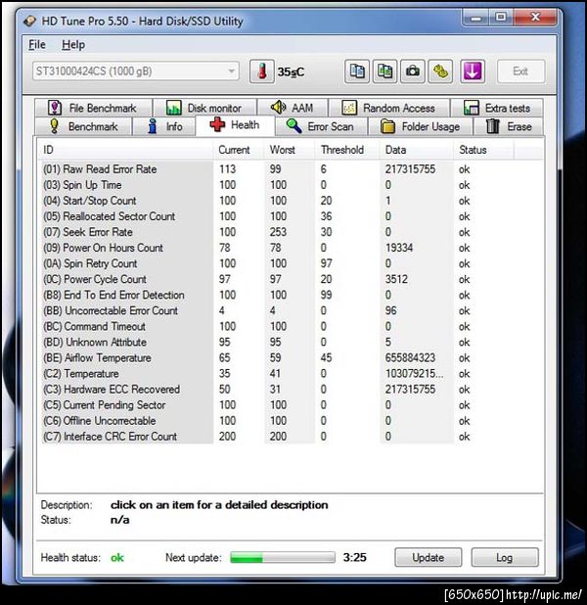Click the camera save screenshot icon

[413, 71]
